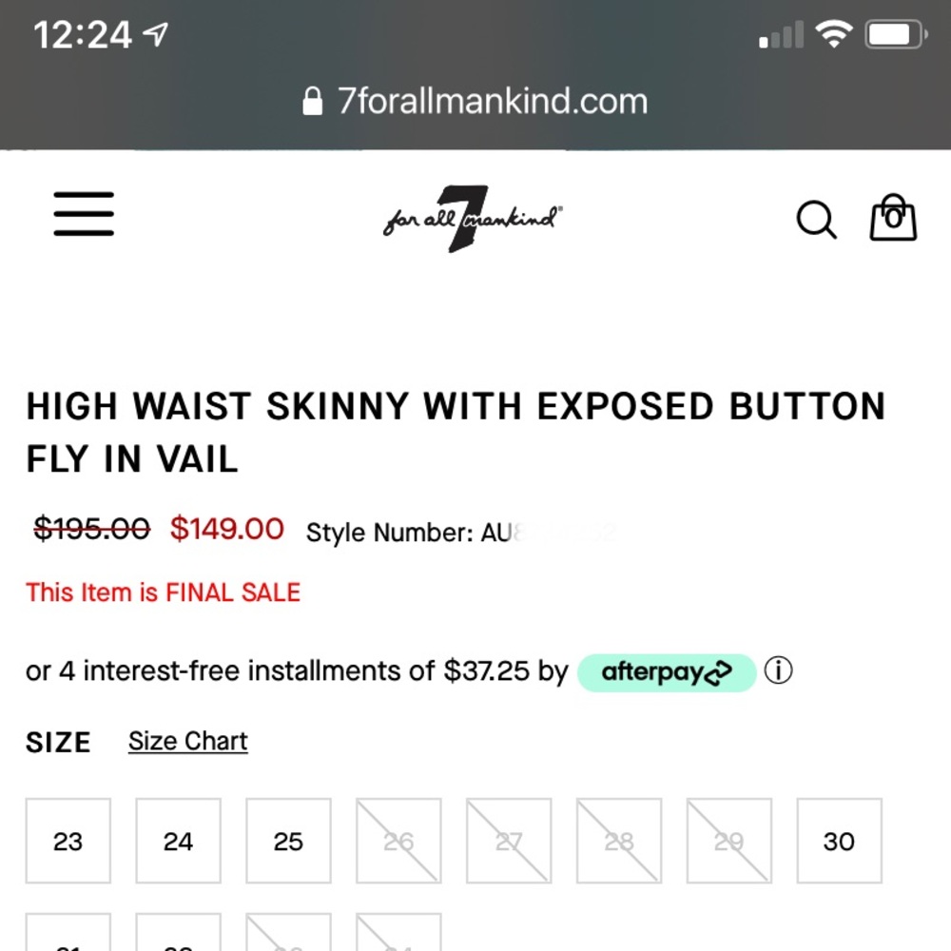Tap the search magnifier icon
This screenshot has width=951, height=951.
(x=816, y=220)
